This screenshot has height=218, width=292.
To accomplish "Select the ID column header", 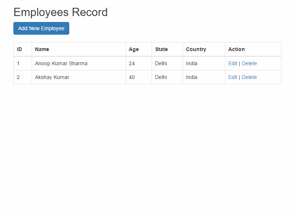I will tap(19, 49).
